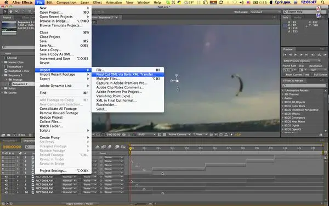Toggle region of interest in viewer
This screenshot has height=206, width=329.
159,135
